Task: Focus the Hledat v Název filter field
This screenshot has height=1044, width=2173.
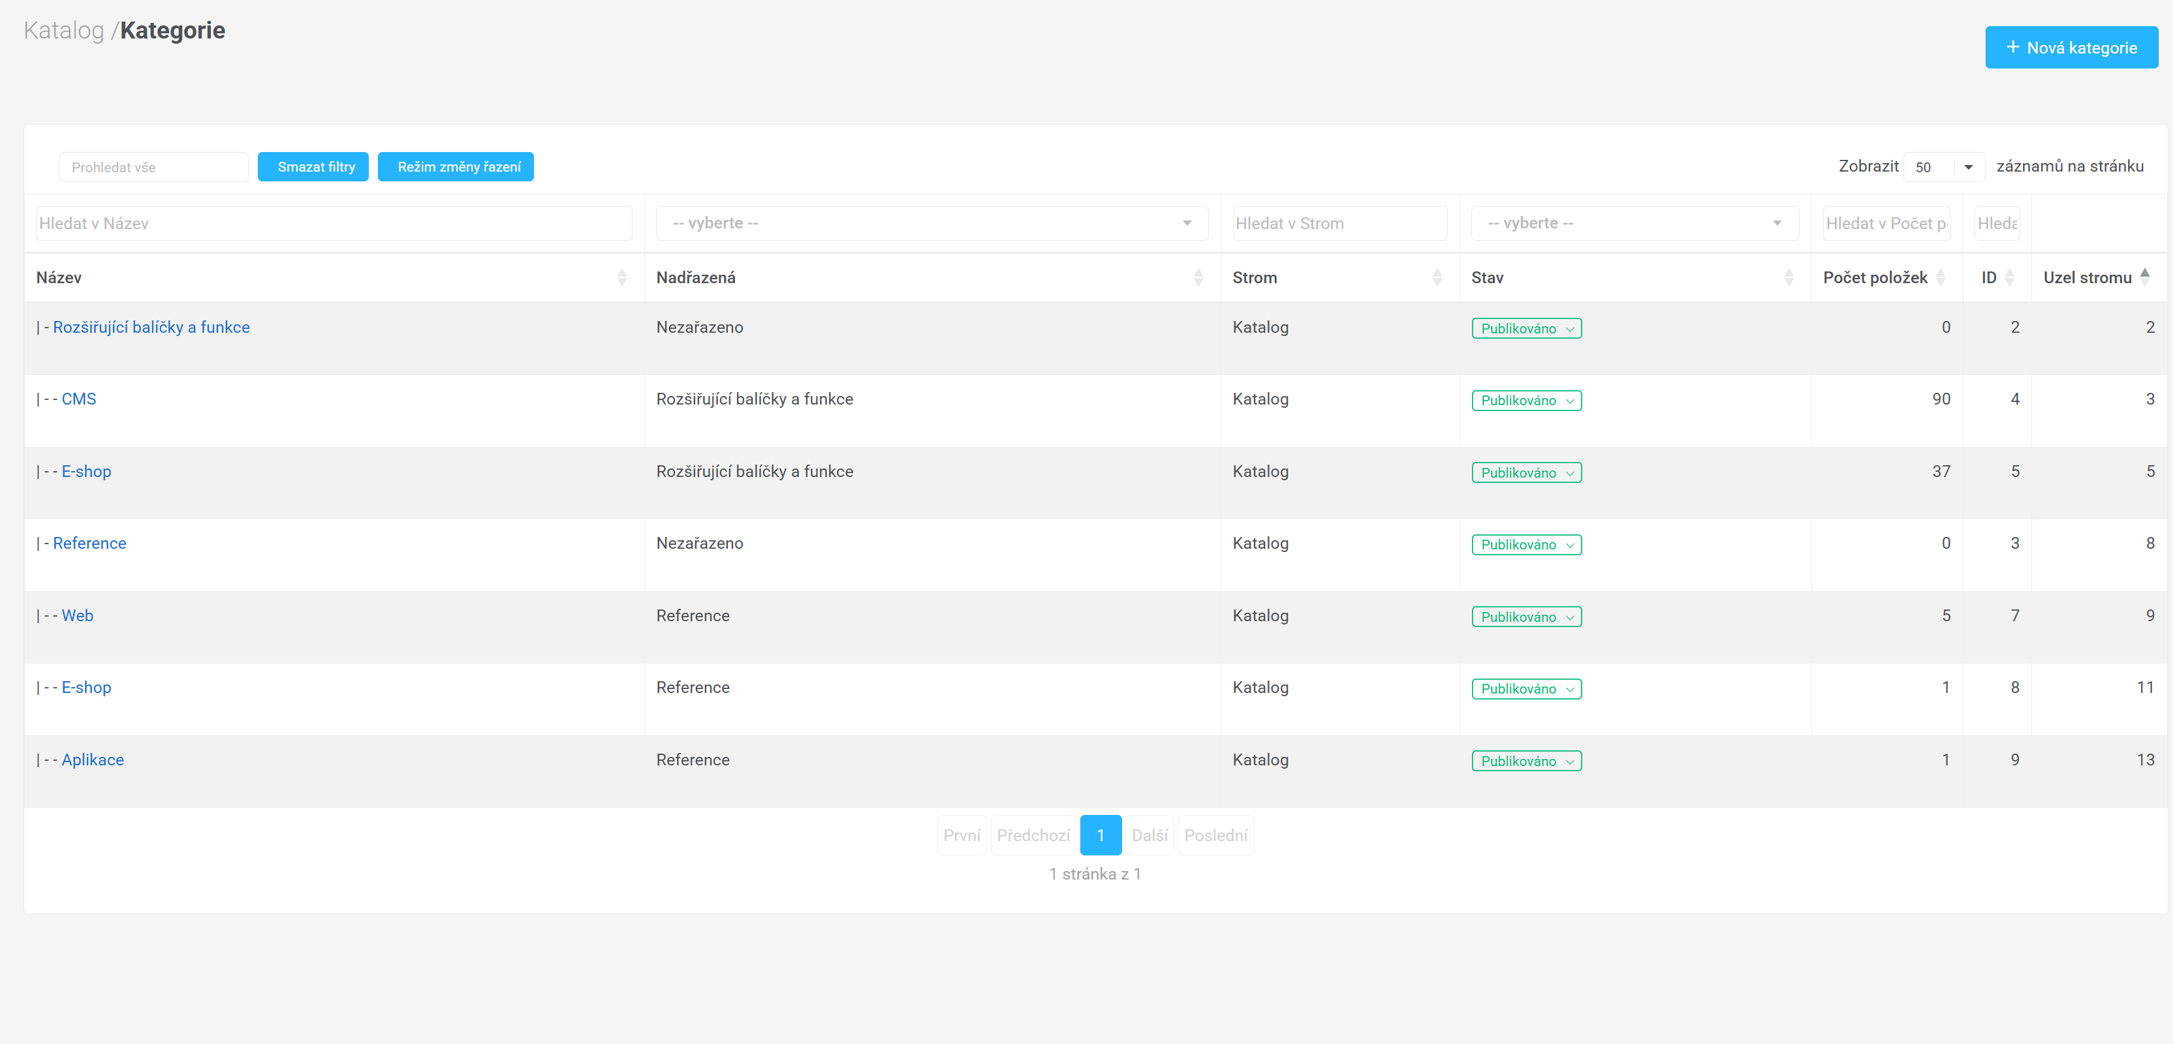Action: click(x=333, y=223)
